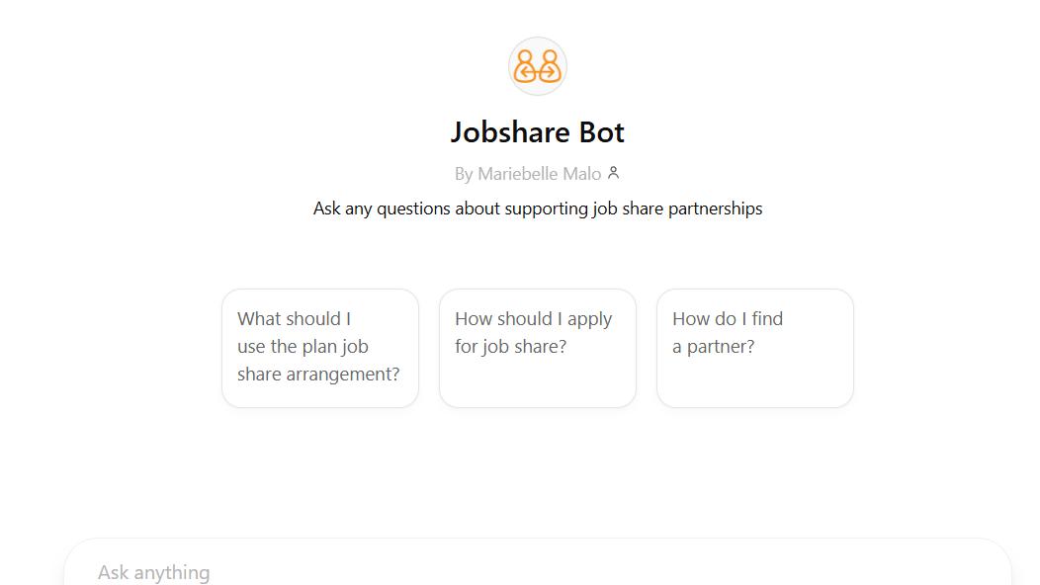Click the last suggested prompt card
1040x585 pixels.
coord(754,347)
